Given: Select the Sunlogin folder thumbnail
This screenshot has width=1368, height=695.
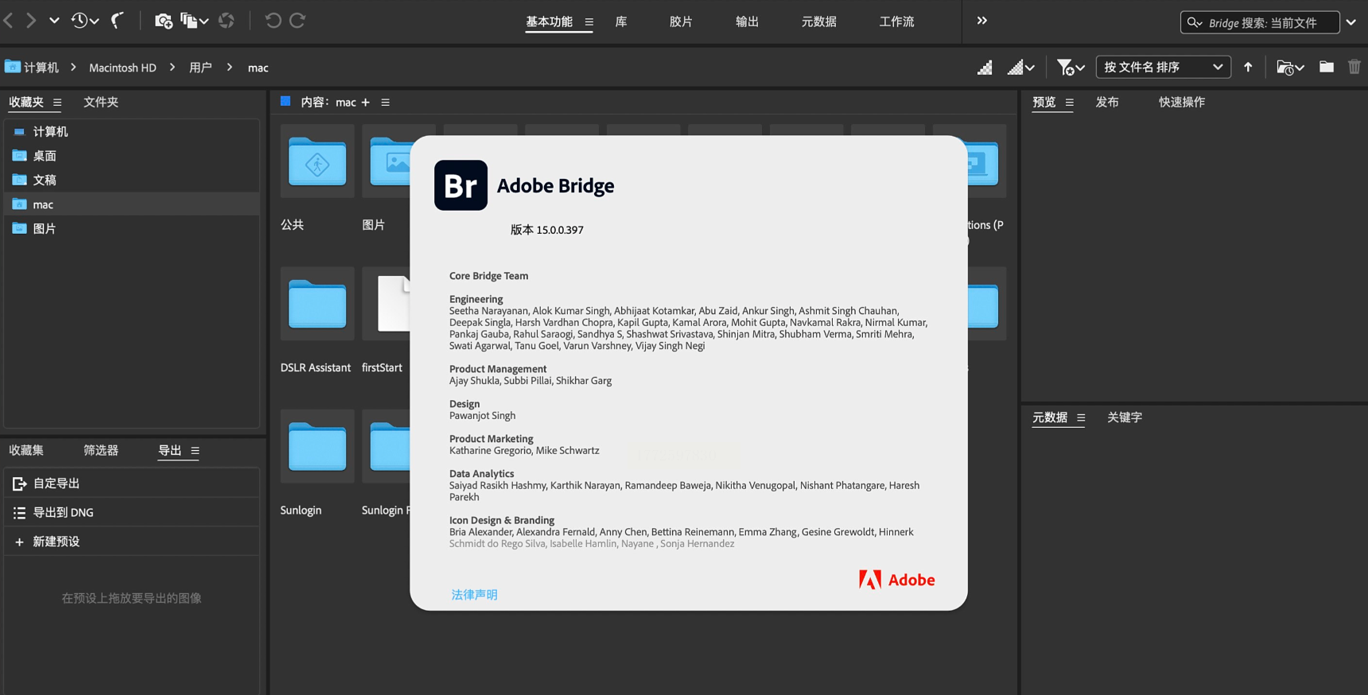Looking at the screenshot, I should tap(317, 446).
